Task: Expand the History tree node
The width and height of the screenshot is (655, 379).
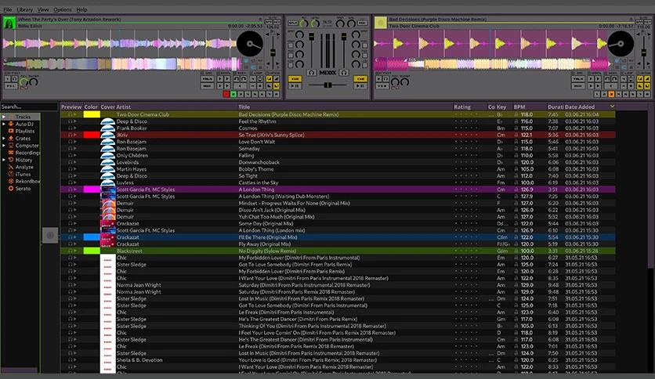Action: pos(4,160)
